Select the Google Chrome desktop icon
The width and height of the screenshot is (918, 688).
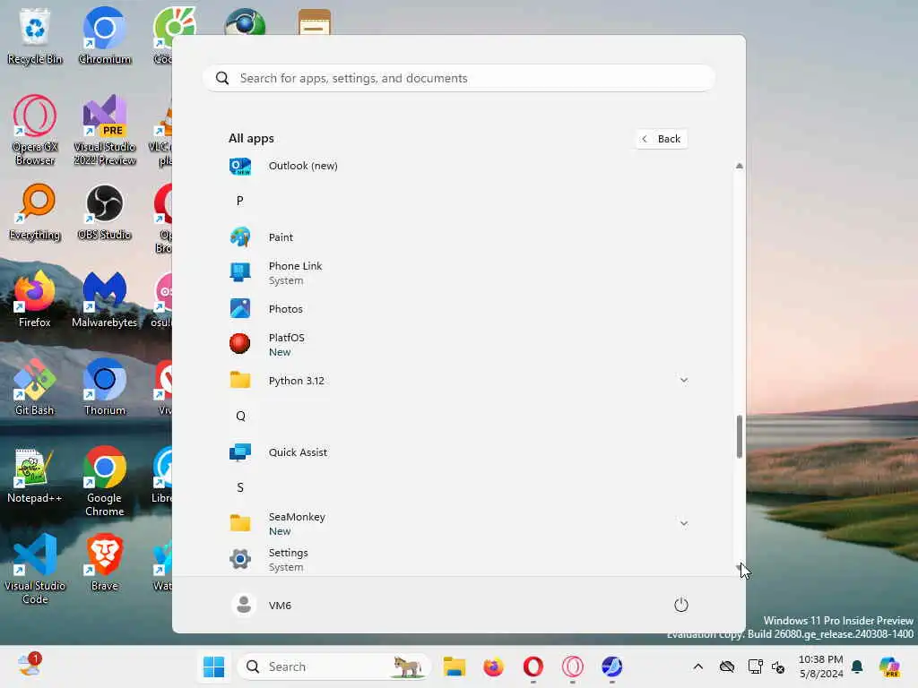pyautogui.click(x=105, y=481)
